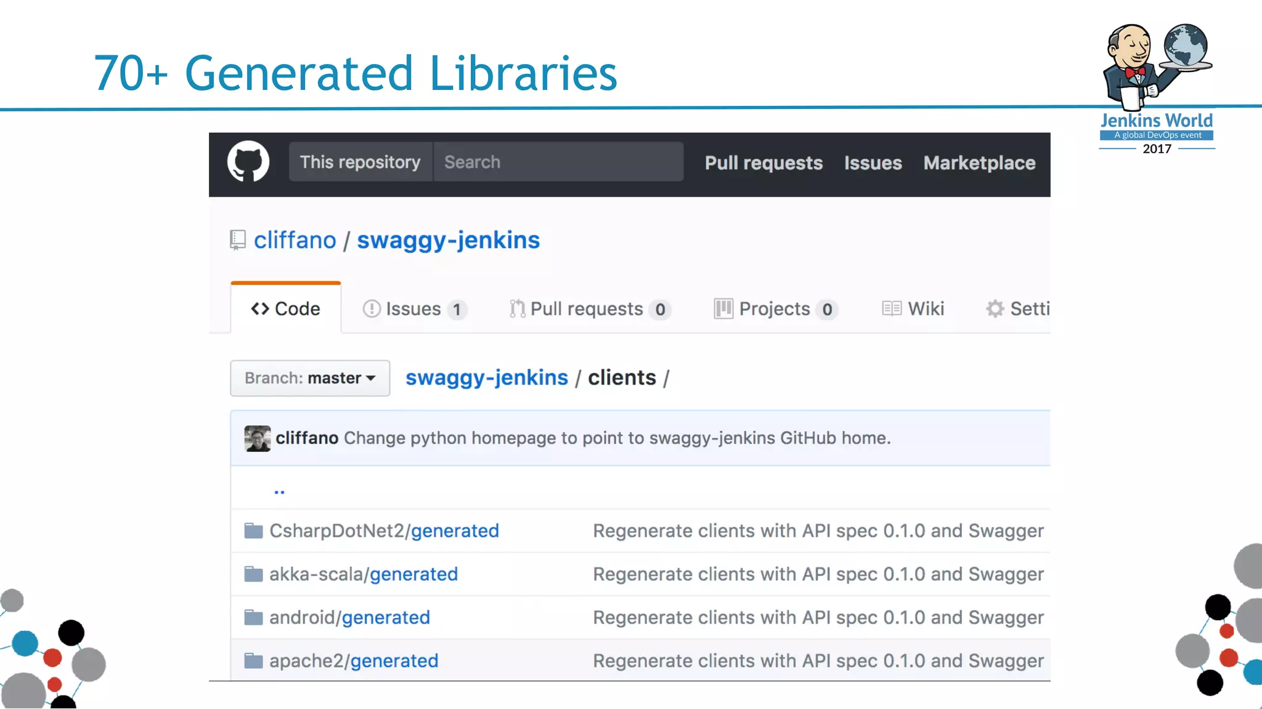Open swaggy-jenkins in the path breadcrumb
1262x709 pixels.
tap(487, 377)
